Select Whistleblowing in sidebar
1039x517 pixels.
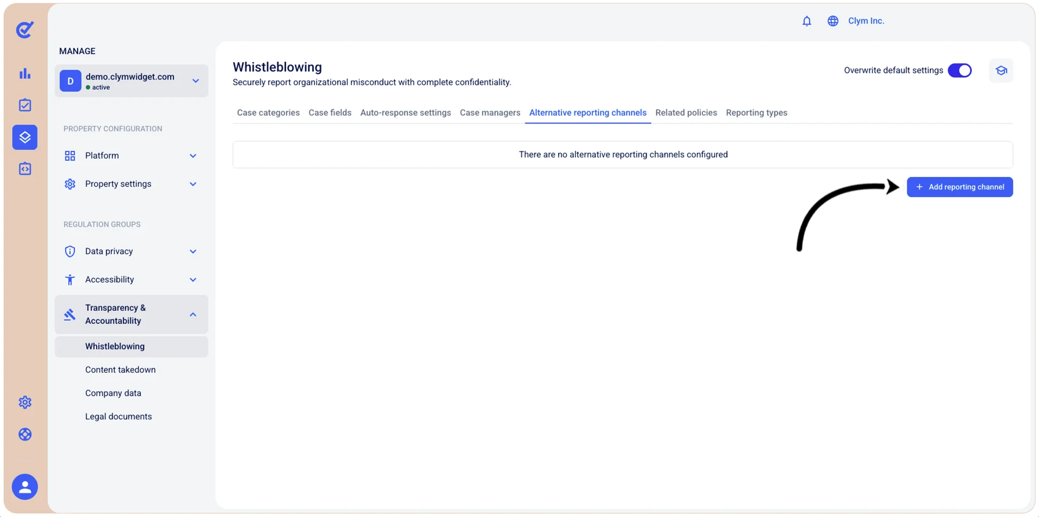point(131,346)
